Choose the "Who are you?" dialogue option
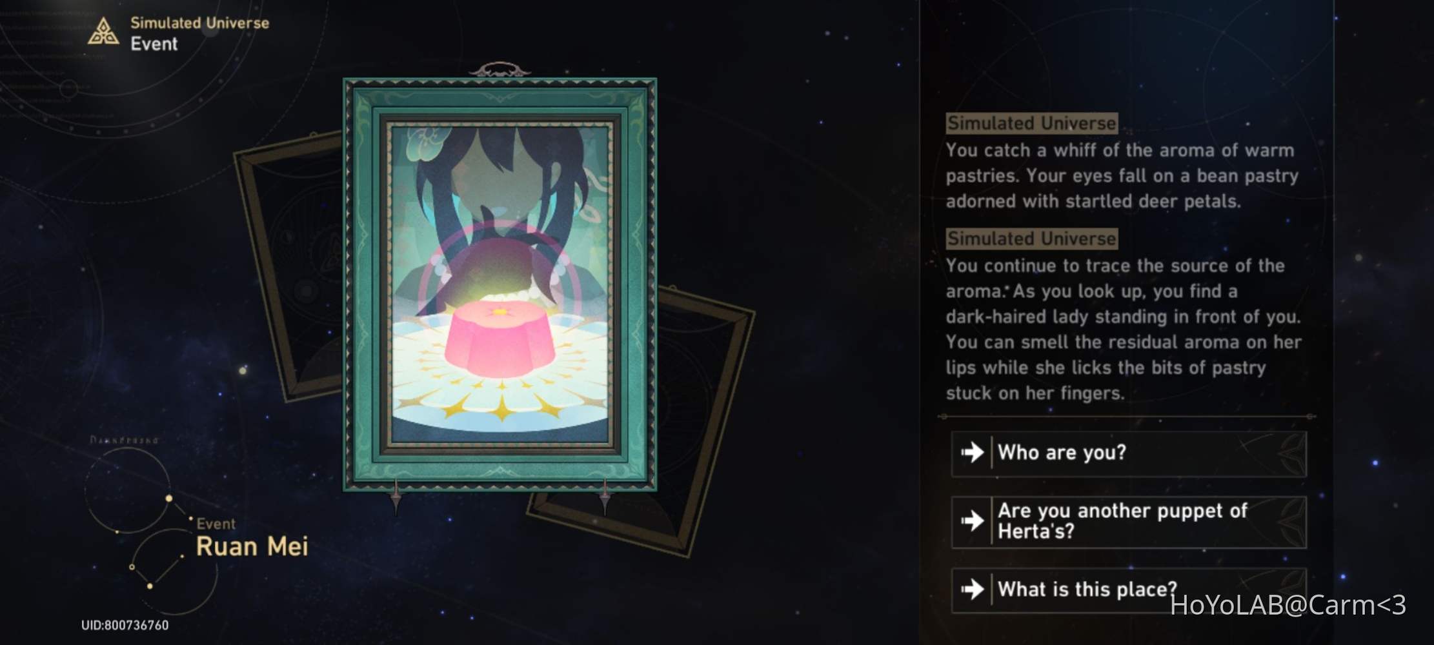Screen dimensions: 1434x645 click(x=1129, y=453)
